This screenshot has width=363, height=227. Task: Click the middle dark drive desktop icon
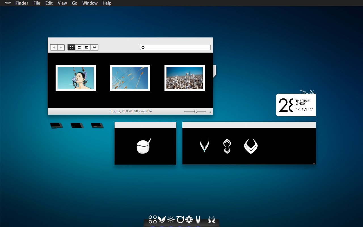point(77,125)
